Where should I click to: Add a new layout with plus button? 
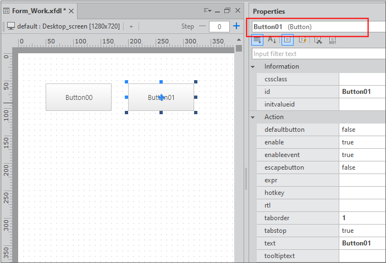[131, 26]
